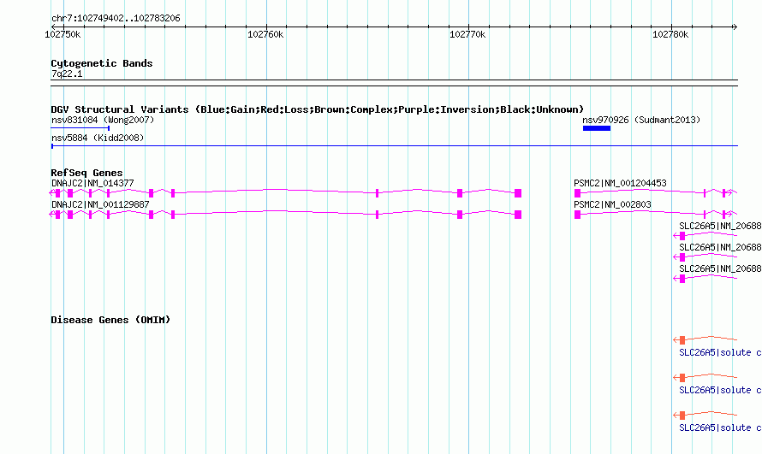Open the Disease Genes (OMIM) track title
The width and height of the screenshot is (762, 454).
coord(110,320)
